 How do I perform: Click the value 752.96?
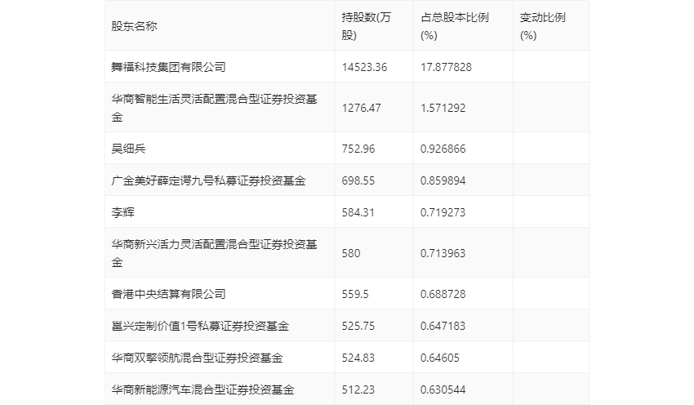358,149
